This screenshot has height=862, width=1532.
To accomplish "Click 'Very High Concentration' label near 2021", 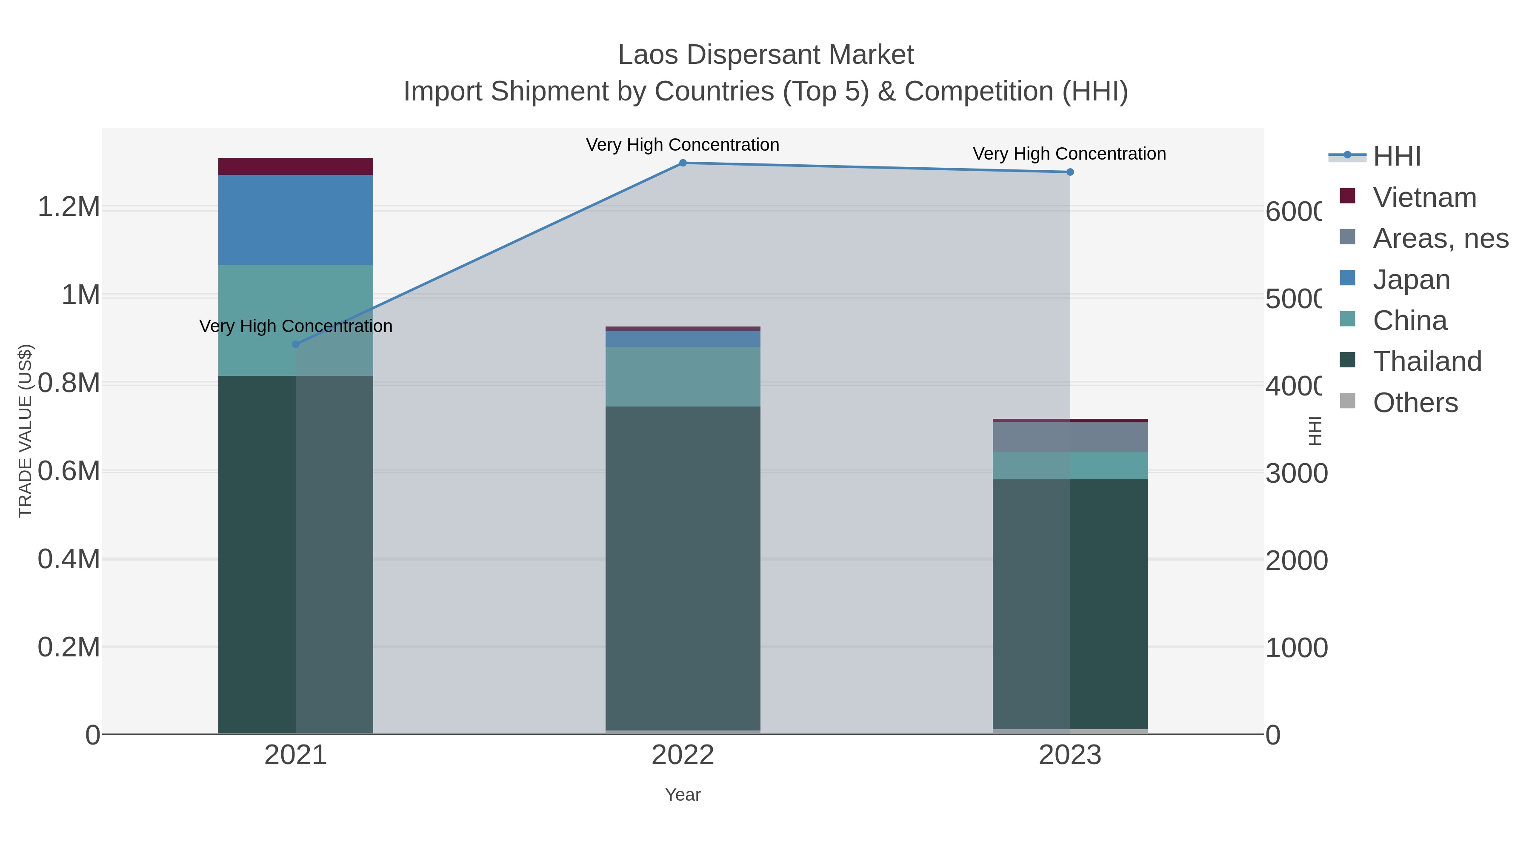I will 296,326.
